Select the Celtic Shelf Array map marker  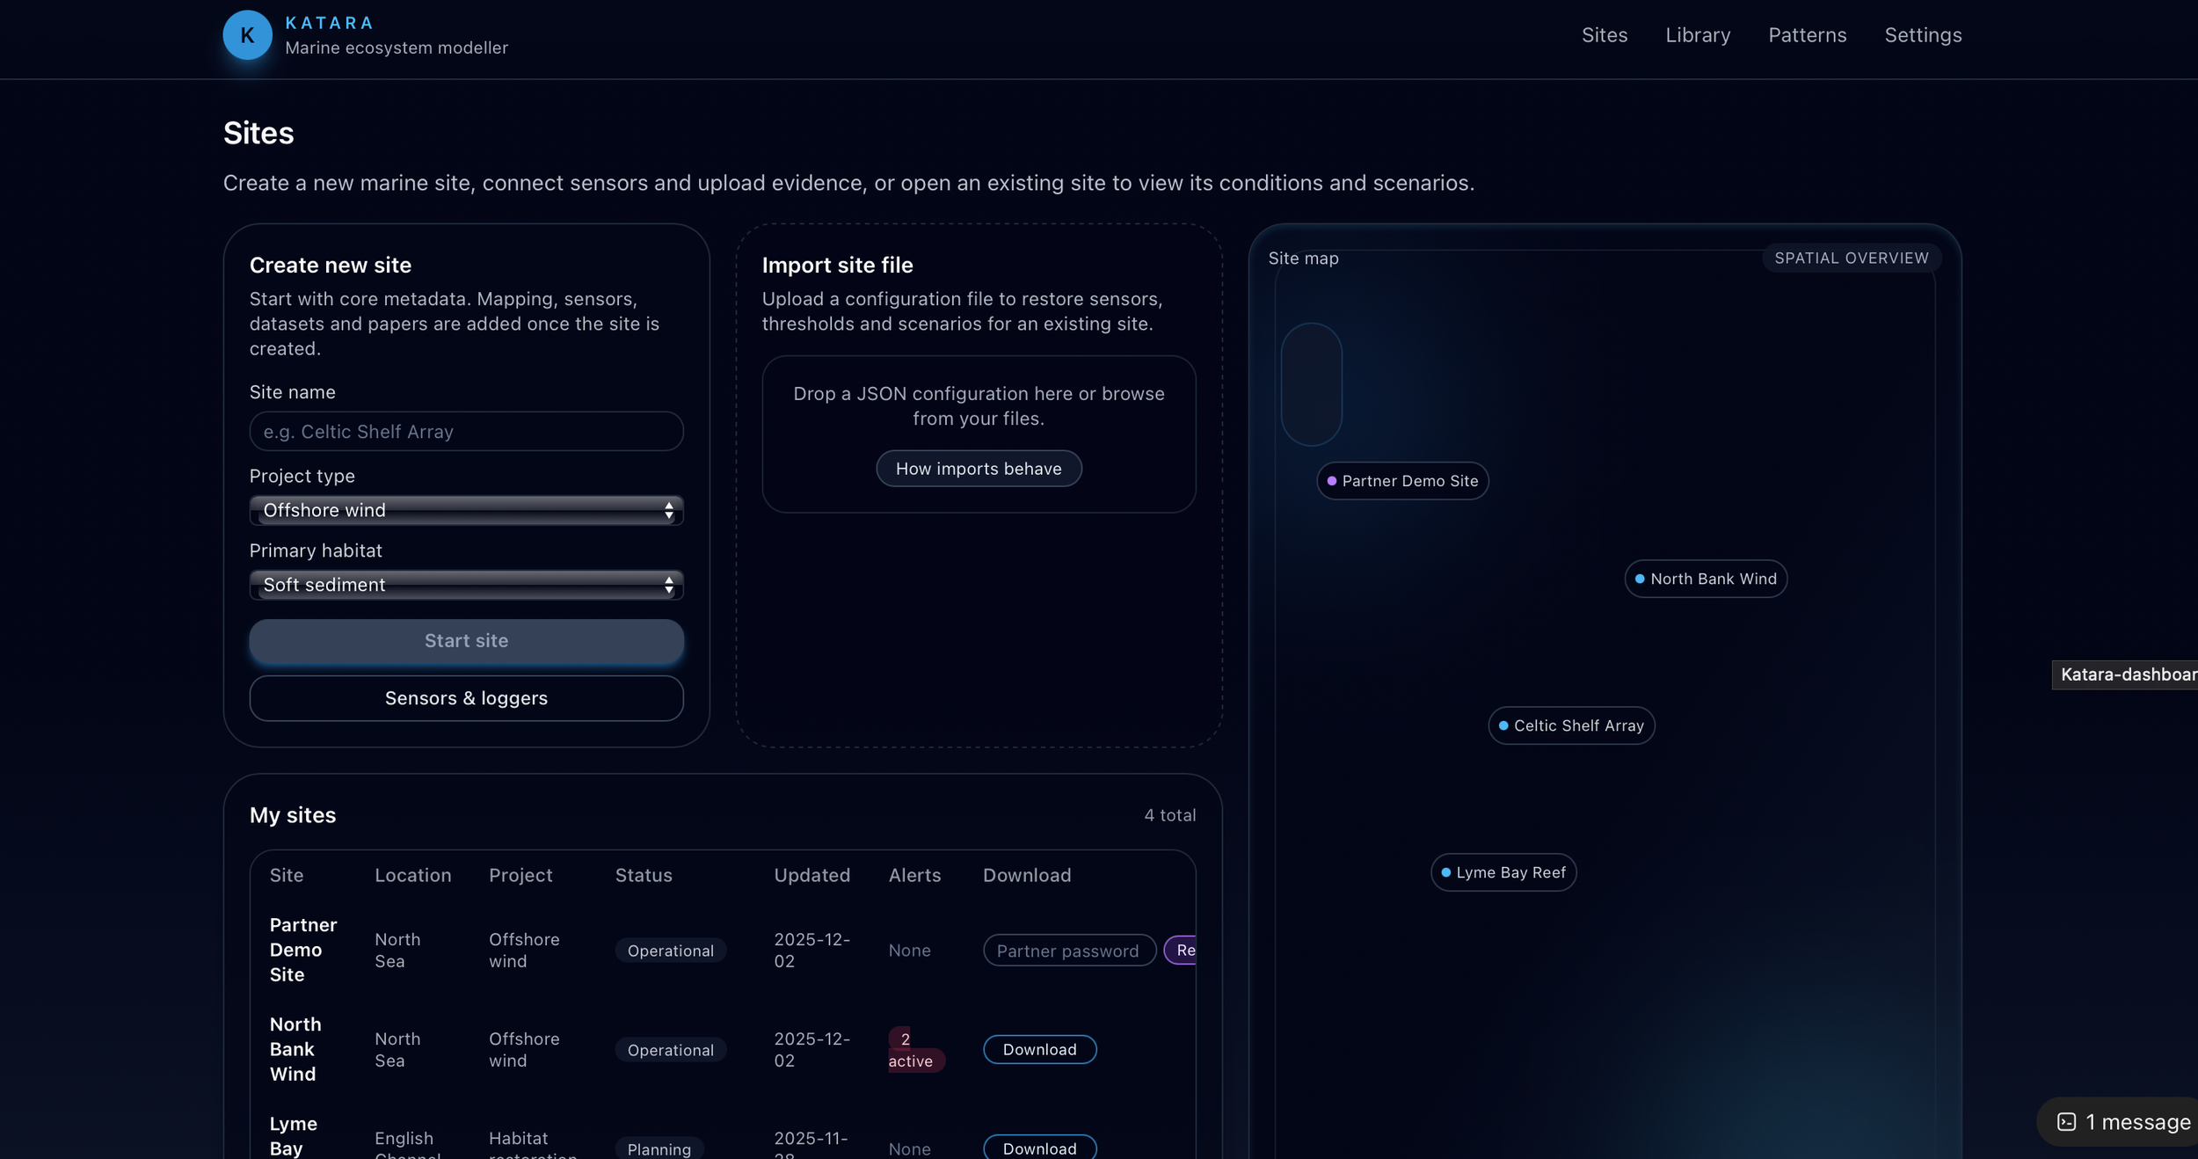(x=1570, y=725)
